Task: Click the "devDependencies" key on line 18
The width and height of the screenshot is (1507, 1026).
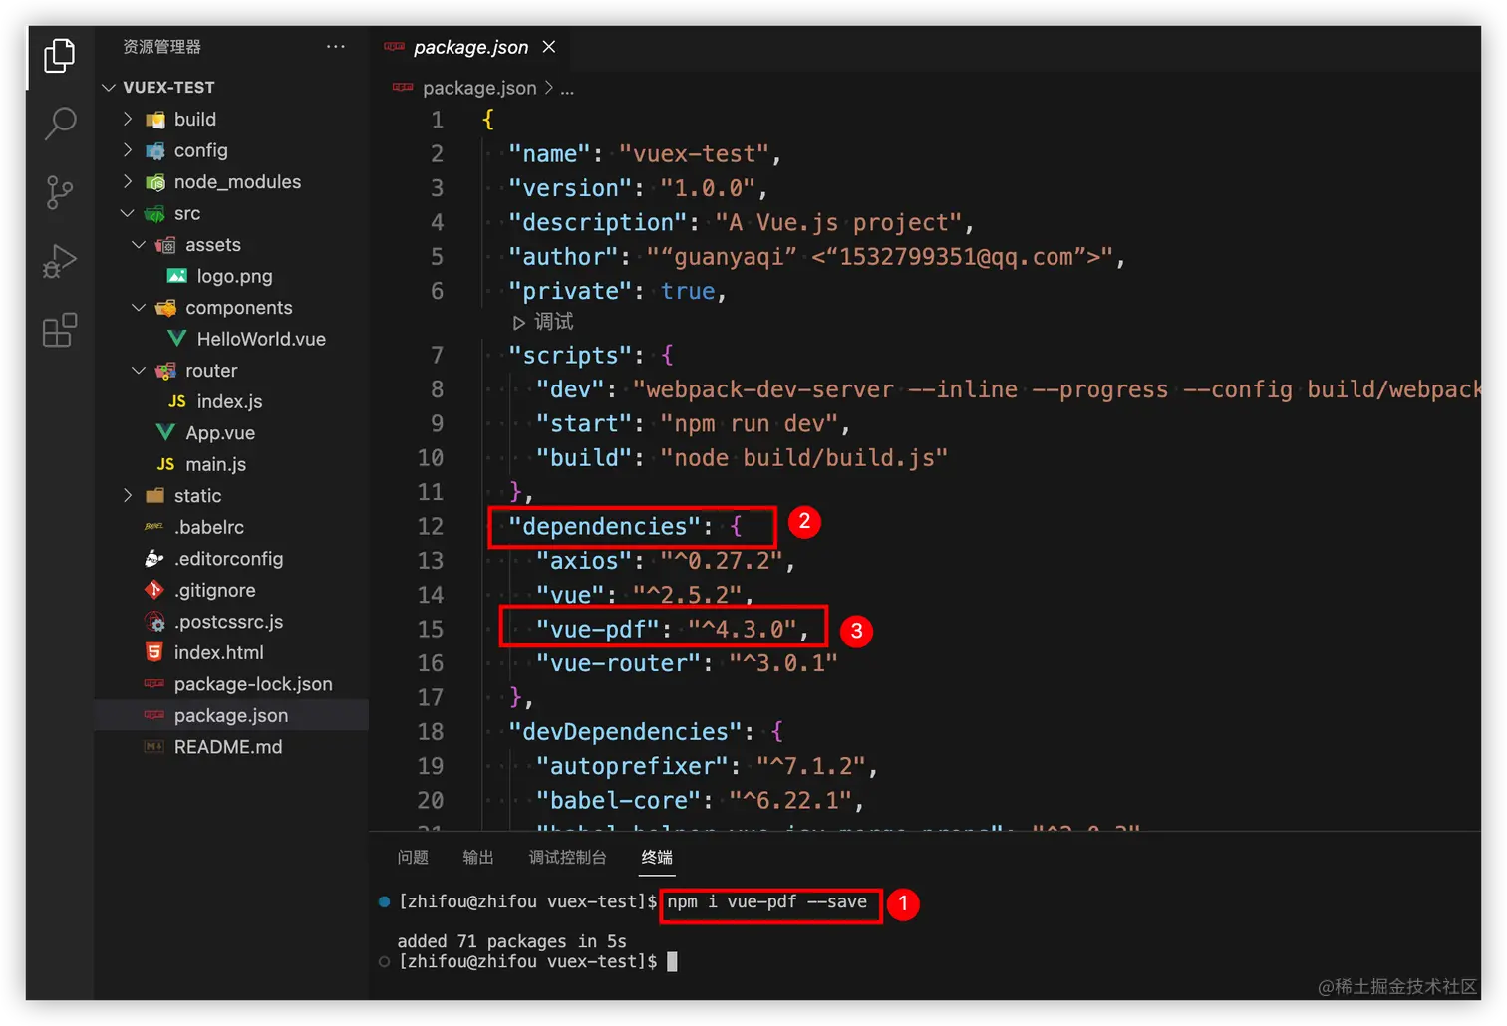Action: (626, 732)
